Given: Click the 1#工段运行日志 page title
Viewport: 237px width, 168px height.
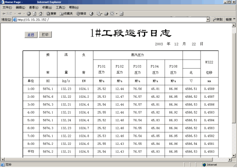Looking at the screenshot, I should click(131, 33).
